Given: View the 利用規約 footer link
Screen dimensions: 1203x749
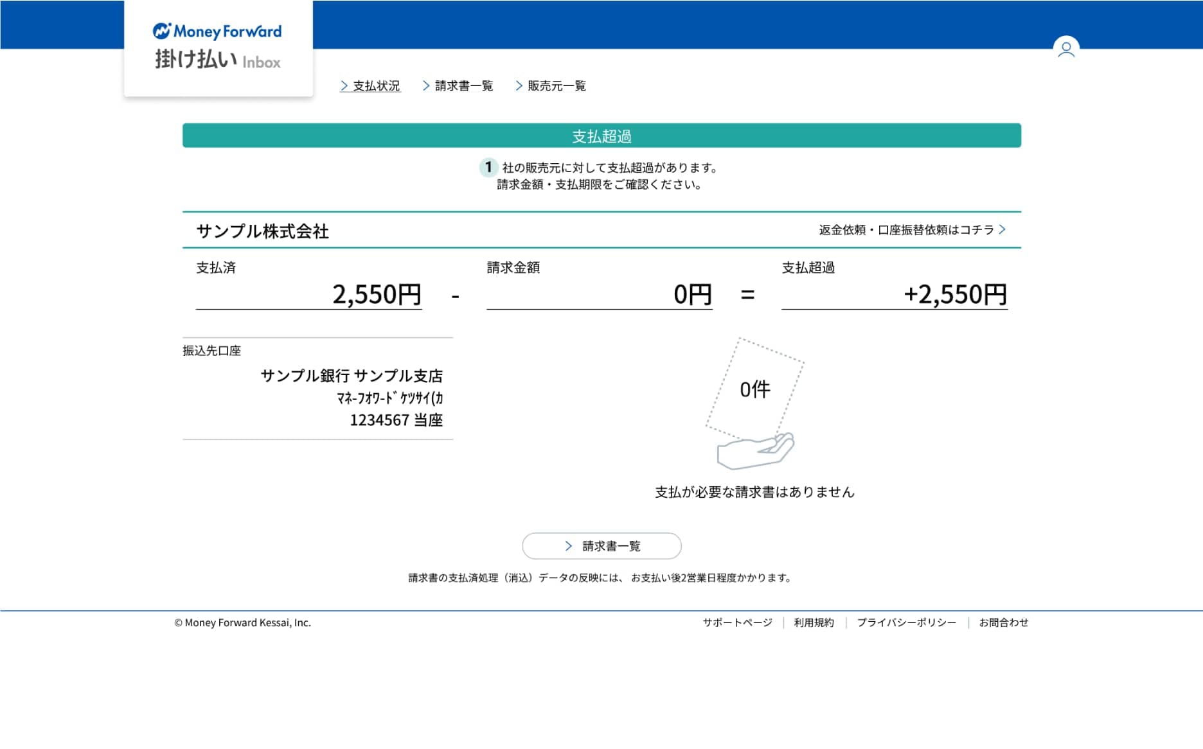Looking at the screenshot, I should pyautogui.click(x=814, y=622).
